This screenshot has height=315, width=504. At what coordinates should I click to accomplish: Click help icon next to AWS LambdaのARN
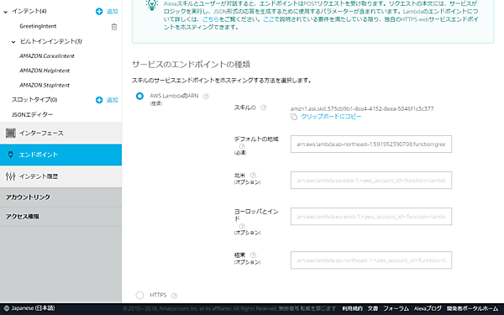pos(206,96)
